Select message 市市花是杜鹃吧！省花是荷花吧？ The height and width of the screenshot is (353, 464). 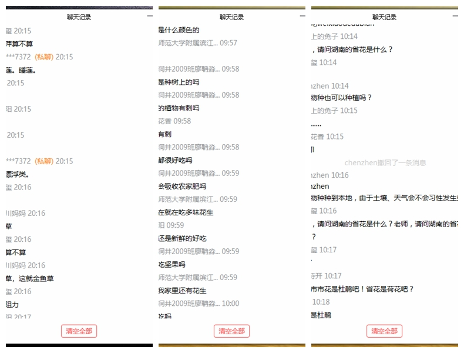click(x=362, y=289)
